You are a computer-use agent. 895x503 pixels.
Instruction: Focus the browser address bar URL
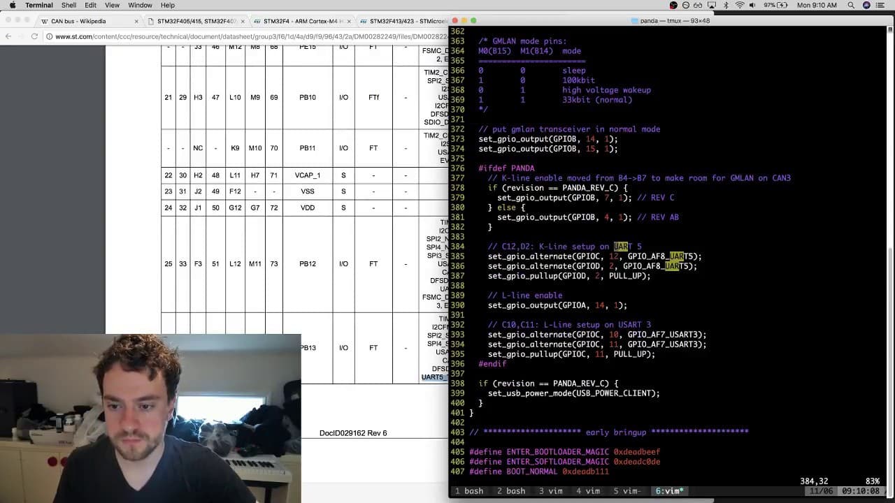tap(251, 36)
